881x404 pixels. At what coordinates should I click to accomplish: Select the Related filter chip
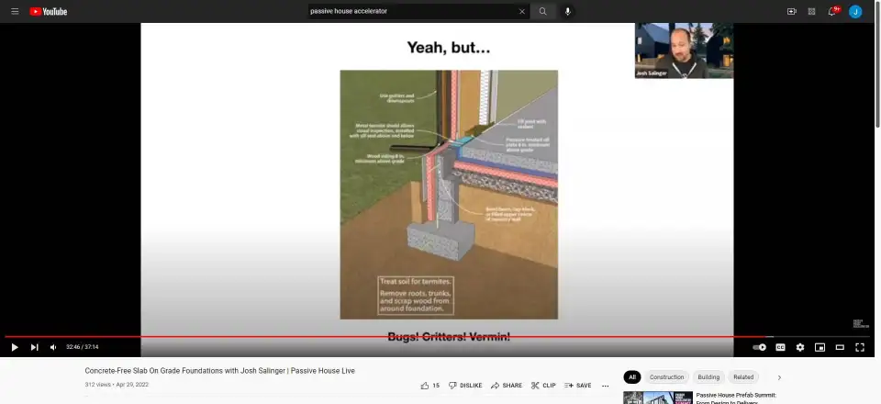click(743, 377)
